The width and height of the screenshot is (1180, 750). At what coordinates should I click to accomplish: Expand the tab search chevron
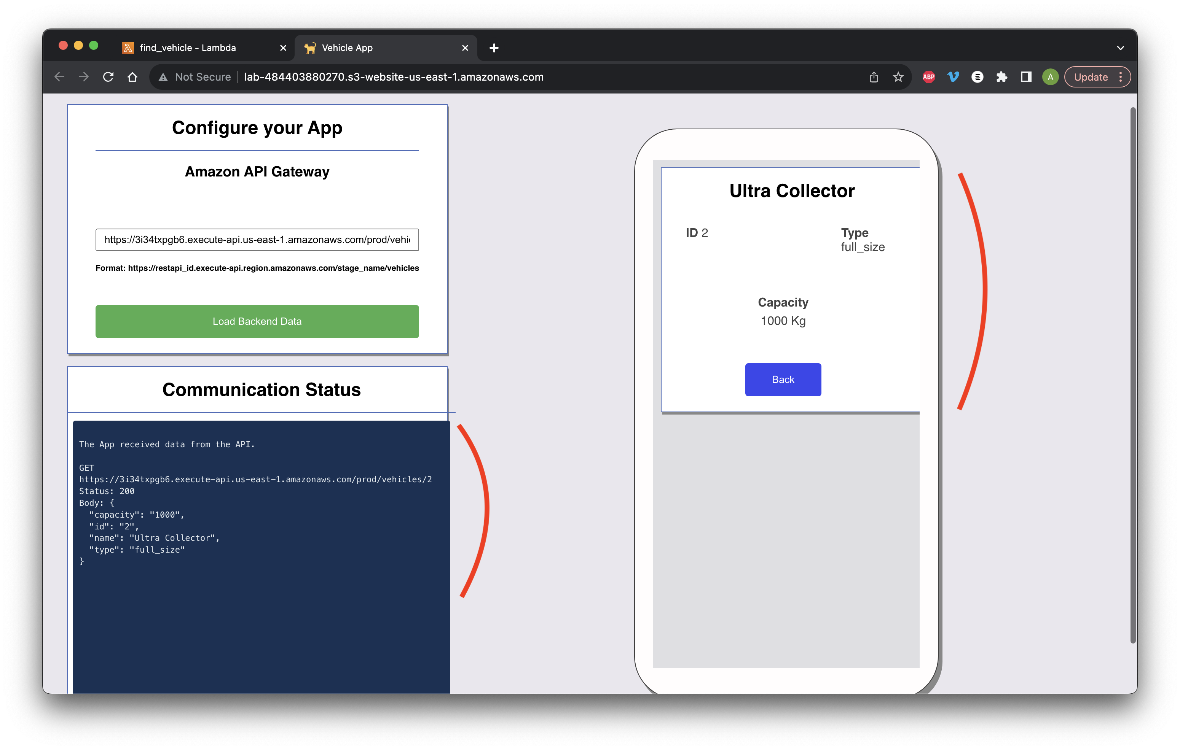(x=1121, y=48)
